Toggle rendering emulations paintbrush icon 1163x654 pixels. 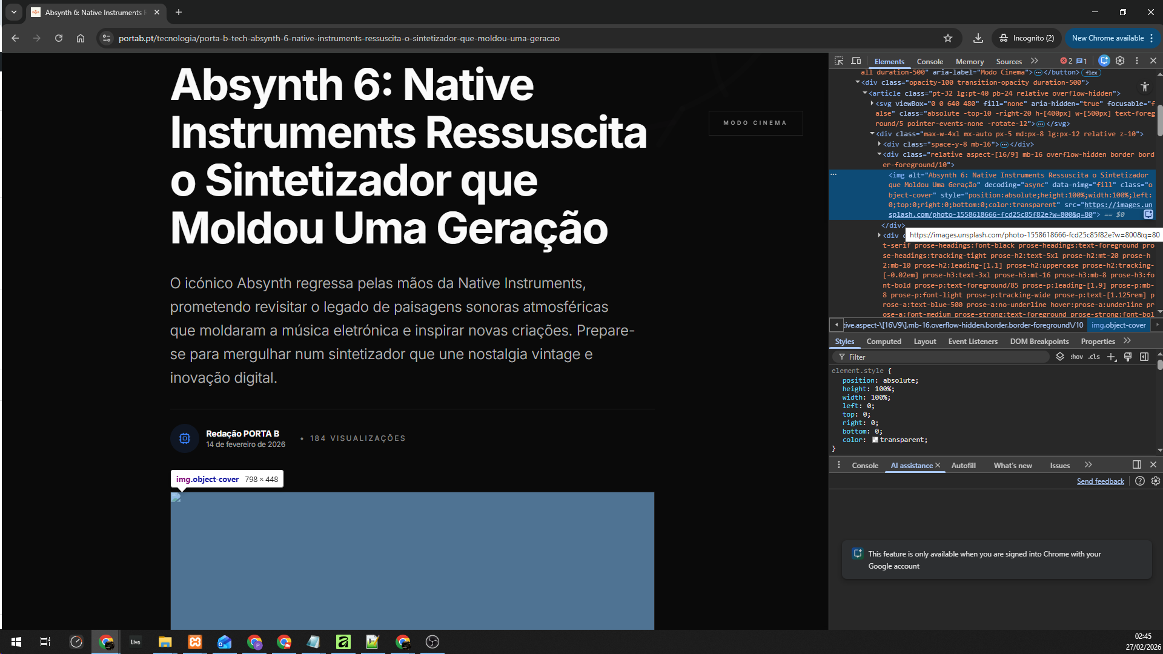click(1128, 357)
